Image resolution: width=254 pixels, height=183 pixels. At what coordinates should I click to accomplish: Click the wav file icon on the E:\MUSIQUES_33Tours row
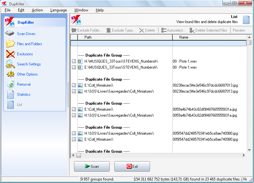tap(80, 67)
